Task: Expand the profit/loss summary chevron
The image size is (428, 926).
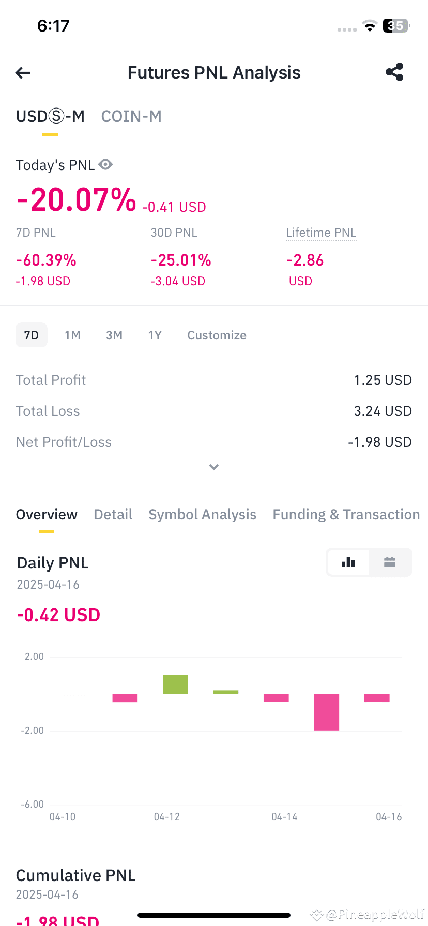Action: 214,467
